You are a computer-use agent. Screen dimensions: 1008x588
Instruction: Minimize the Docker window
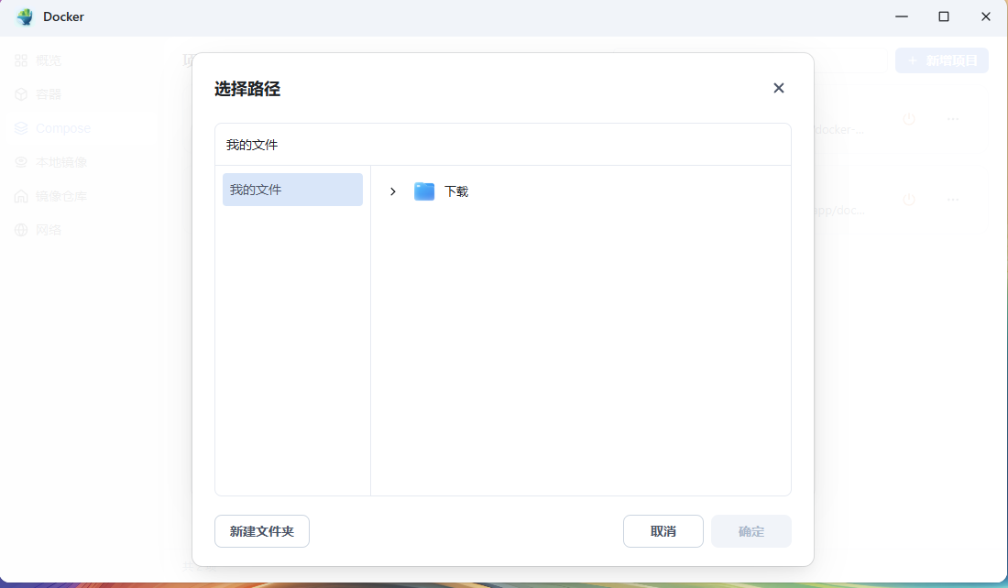(902, 16)
